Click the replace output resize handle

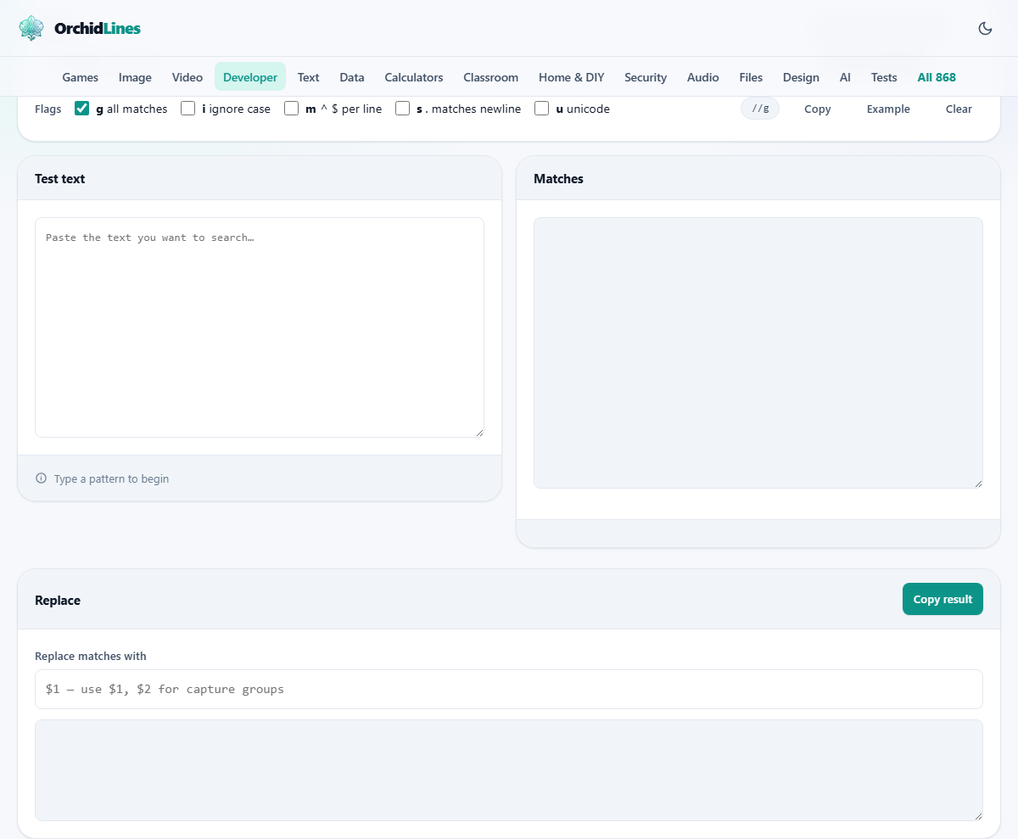tap(978, 816)
